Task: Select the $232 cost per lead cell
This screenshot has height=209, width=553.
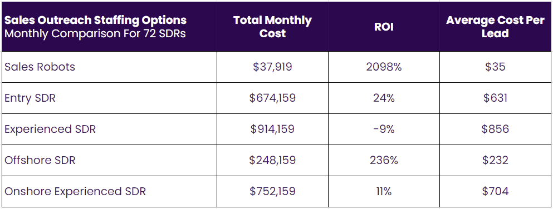Action: [495, 161]
